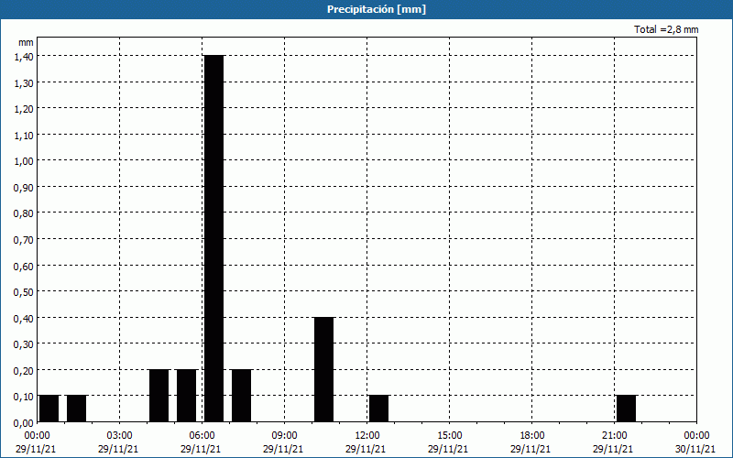Click the bar just after 12:00
This screenshot has width=733, height=458.
[x=379, y=409]
